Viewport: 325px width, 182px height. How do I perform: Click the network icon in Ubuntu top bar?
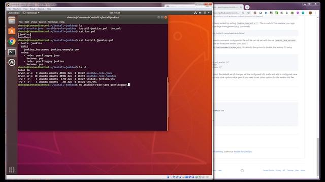pos(195,13)
